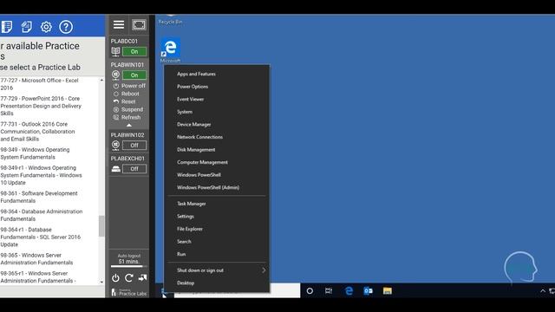Image resolution: width=555 pixels, height=312 pixels.
Task: Open the content guide icon in blue header
Action: [6, 27]
